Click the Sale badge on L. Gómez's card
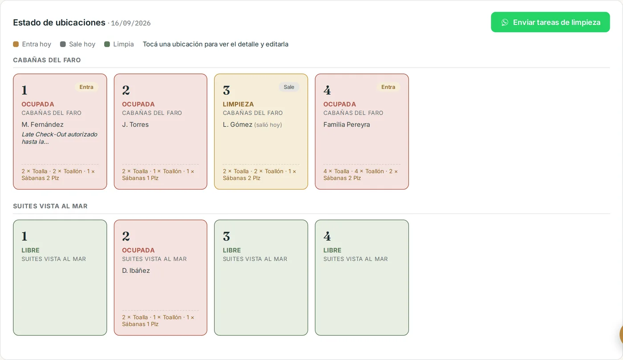Viewport: 623px width, 360px height. (289, 87)
